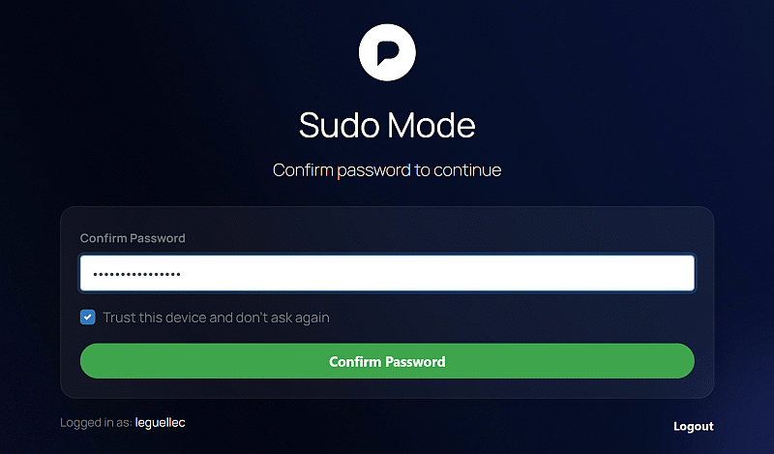Click the blue checkmark box
The width and height of the screenshot is (774, 454).
coord(88,318)
